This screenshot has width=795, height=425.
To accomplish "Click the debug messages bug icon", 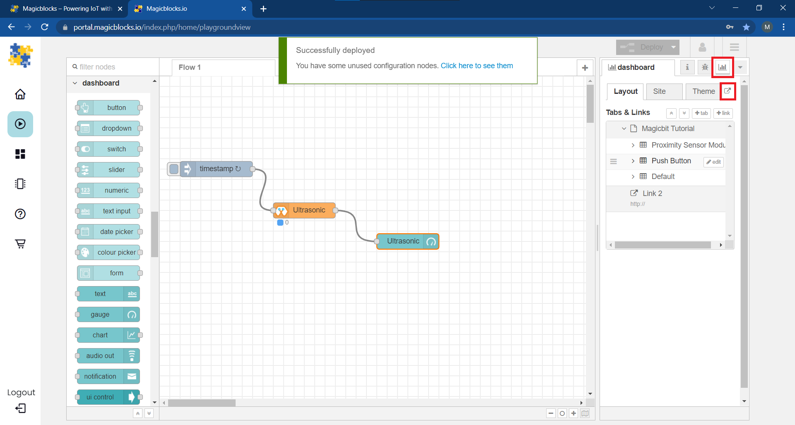I will (705, 67).
